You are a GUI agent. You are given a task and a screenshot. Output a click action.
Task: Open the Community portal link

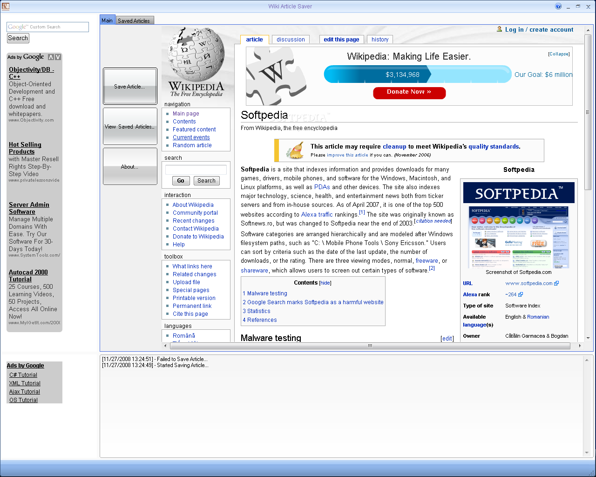point(195,213)
